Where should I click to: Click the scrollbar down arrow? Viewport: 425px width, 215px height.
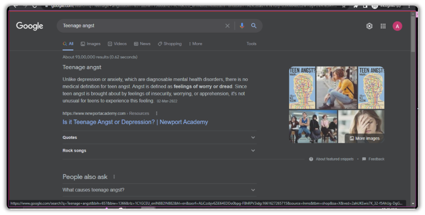(413, 203)
